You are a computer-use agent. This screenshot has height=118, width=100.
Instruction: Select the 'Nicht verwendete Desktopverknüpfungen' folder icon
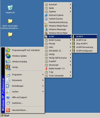point(10,21)
